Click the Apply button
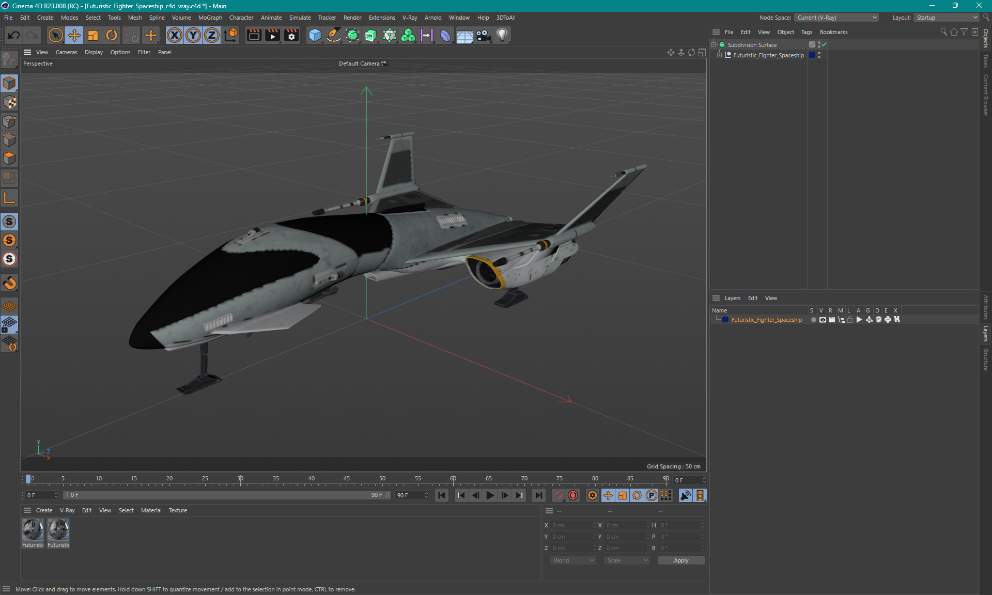The height and width of the screenshot is (595, 992). [681, 560]
